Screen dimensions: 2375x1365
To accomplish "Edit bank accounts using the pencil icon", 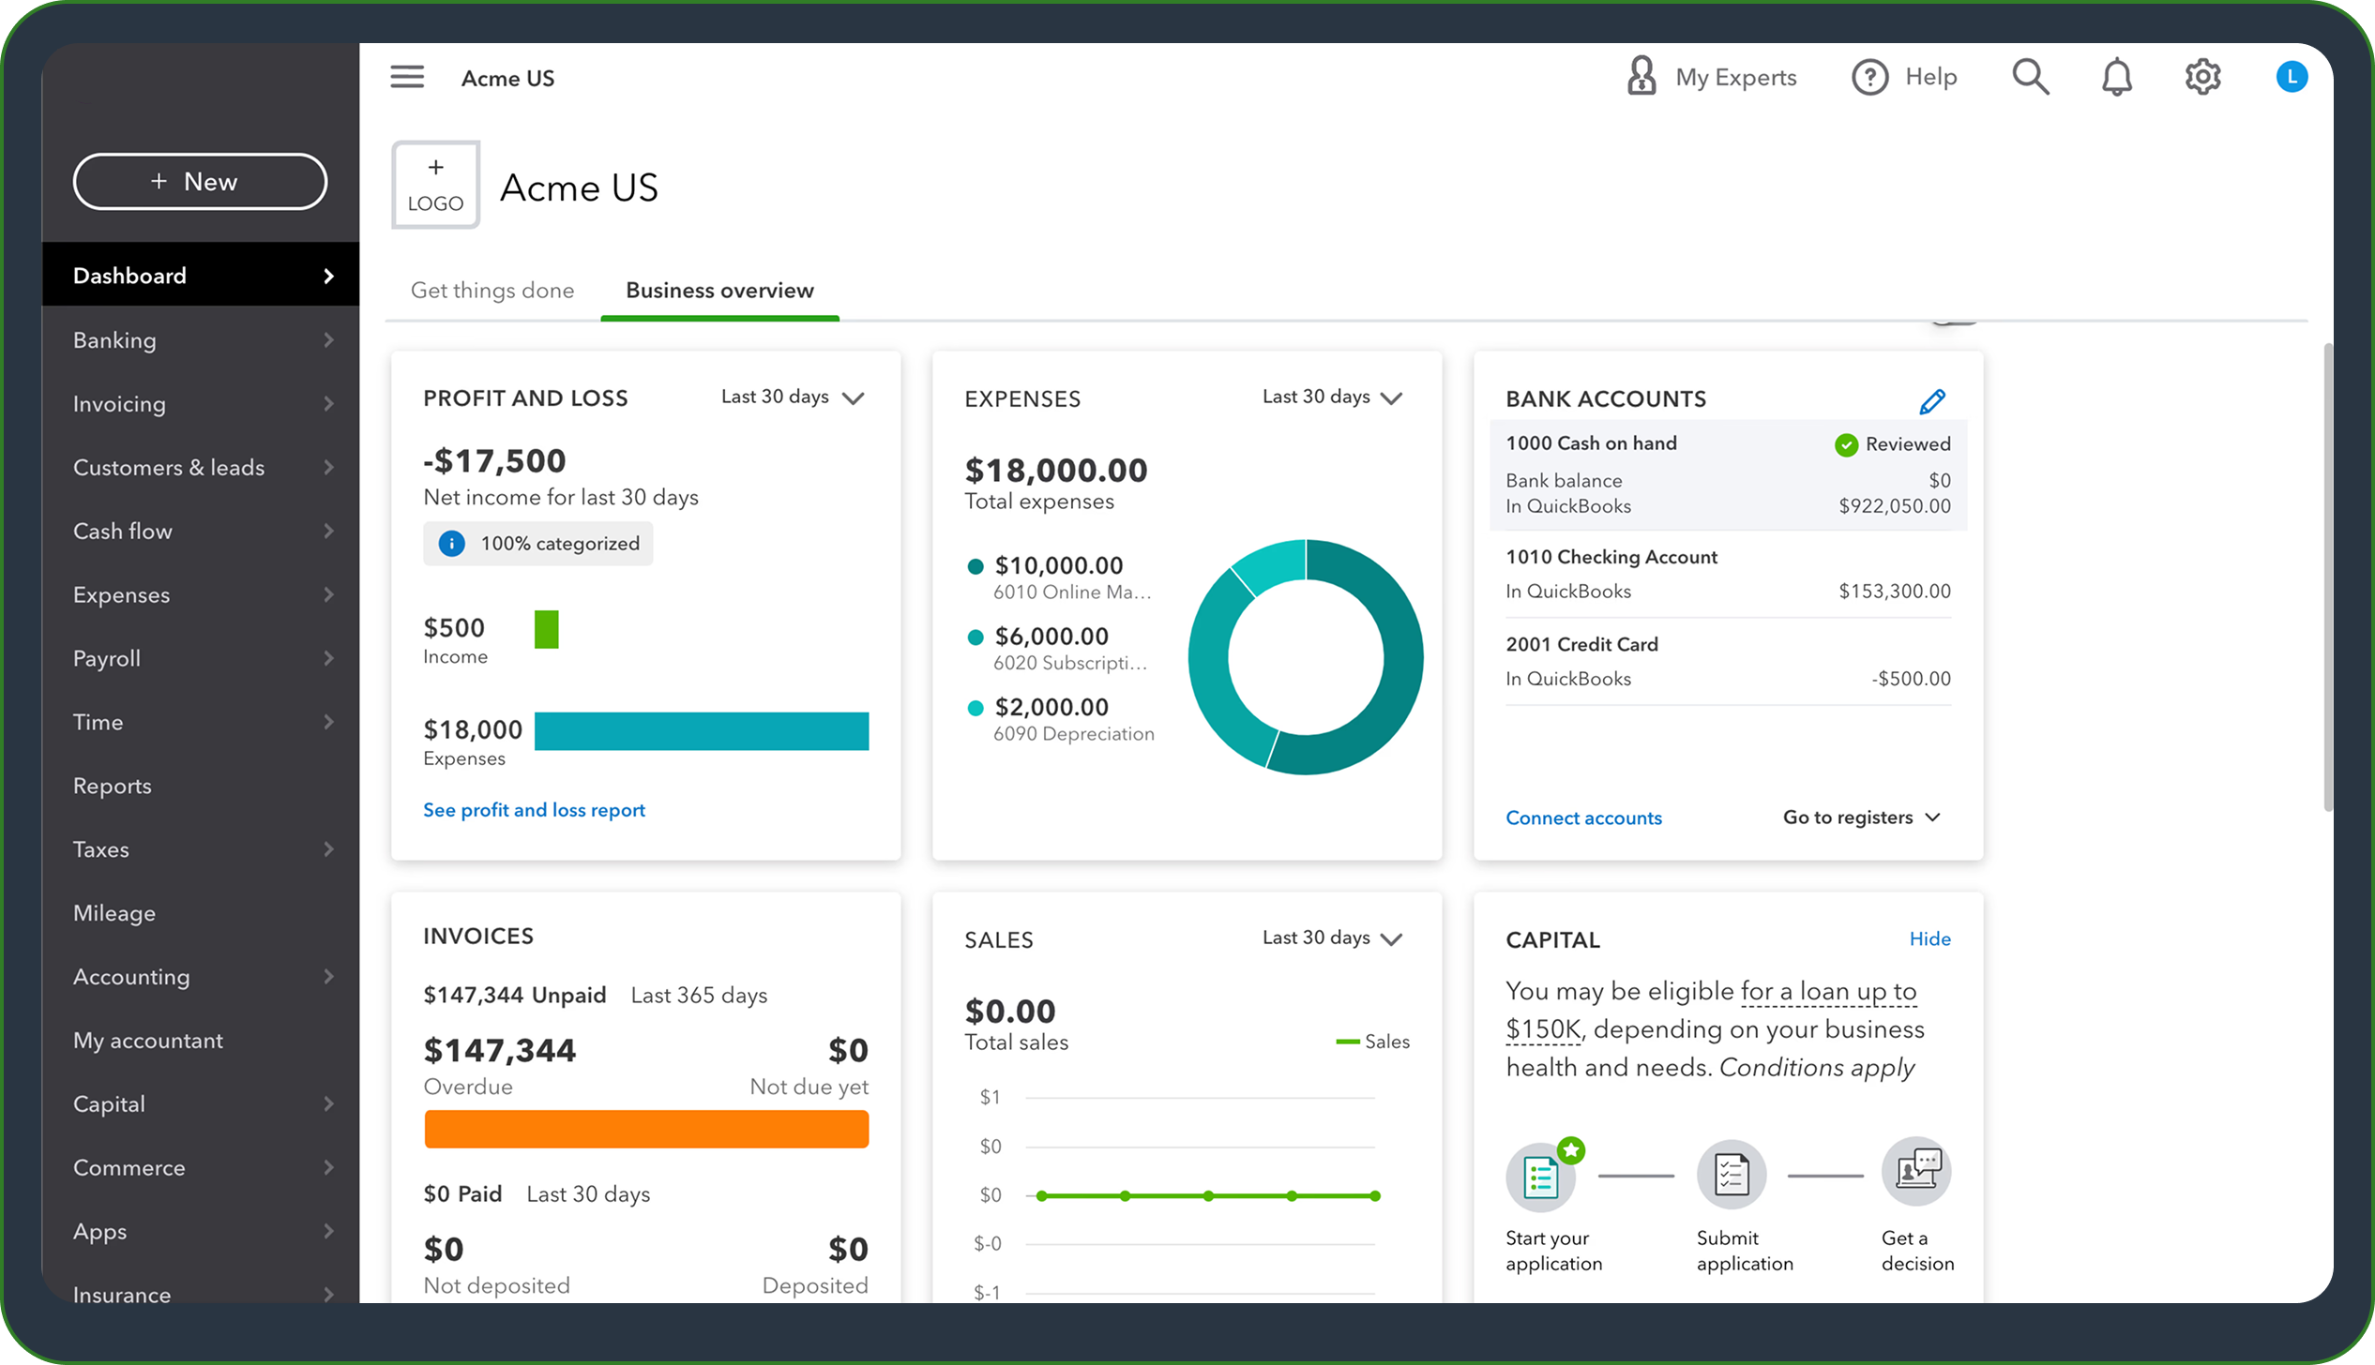I will pos(1932,401).
